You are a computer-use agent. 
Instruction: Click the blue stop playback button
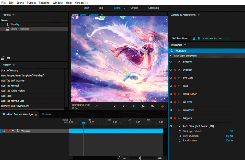(133, 106)
